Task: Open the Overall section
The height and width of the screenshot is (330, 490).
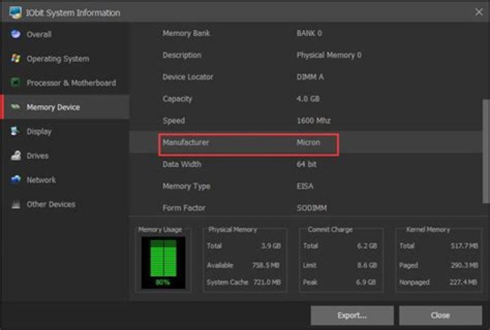Action: point(65,34)
